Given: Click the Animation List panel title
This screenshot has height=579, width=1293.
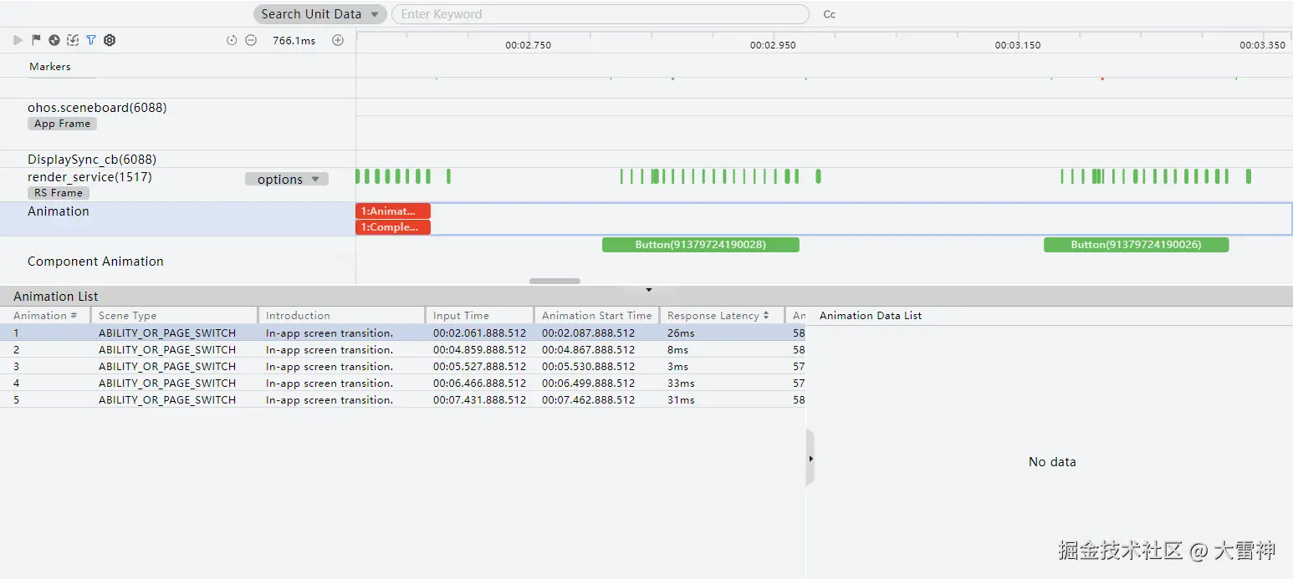Looking at the screenshot, I should coord(56,297).
